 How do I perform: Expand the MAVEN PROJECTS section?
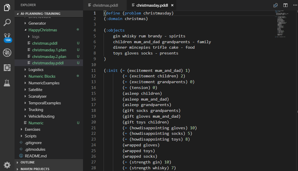49,169
